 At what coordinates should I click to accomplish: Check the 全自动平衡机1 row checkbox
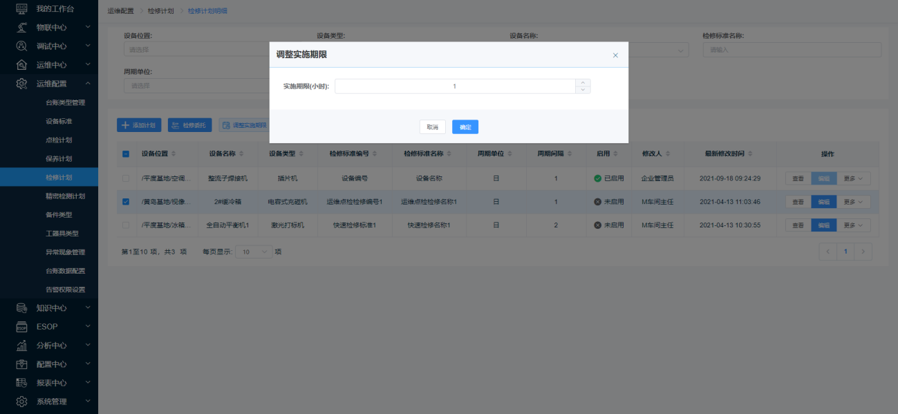126,225
